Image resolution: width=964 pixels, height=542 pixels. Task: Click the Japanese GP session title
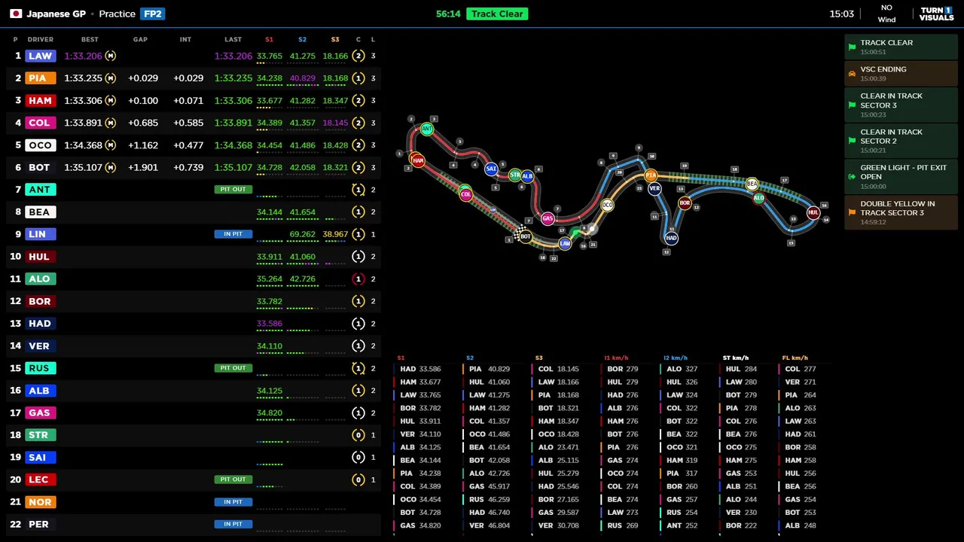[56, 14]
